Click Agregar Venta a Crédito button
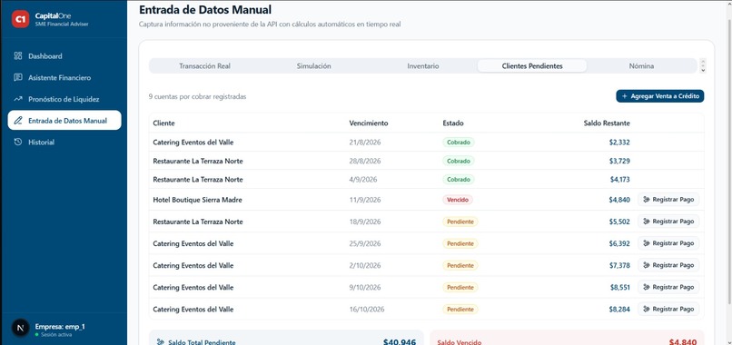 coord(660,96)
